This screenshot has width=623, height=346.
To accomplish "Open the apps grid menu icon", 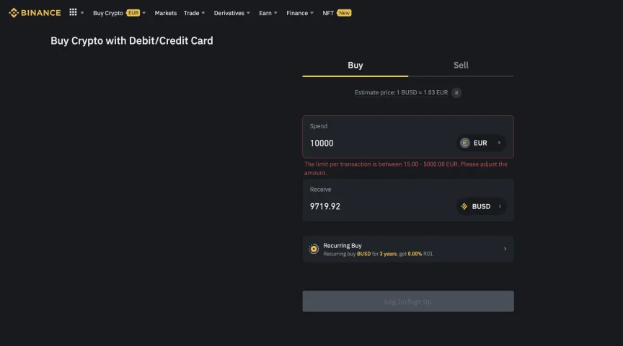I will click(73, 12).
